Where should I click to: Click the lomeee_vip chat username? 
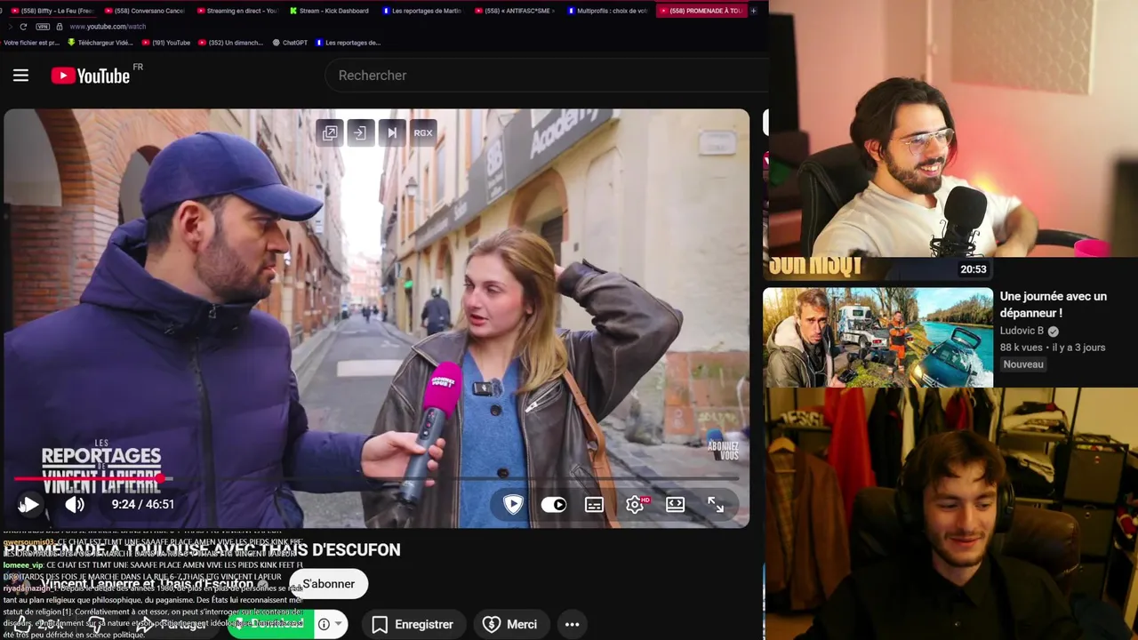(x=23, y=564)
